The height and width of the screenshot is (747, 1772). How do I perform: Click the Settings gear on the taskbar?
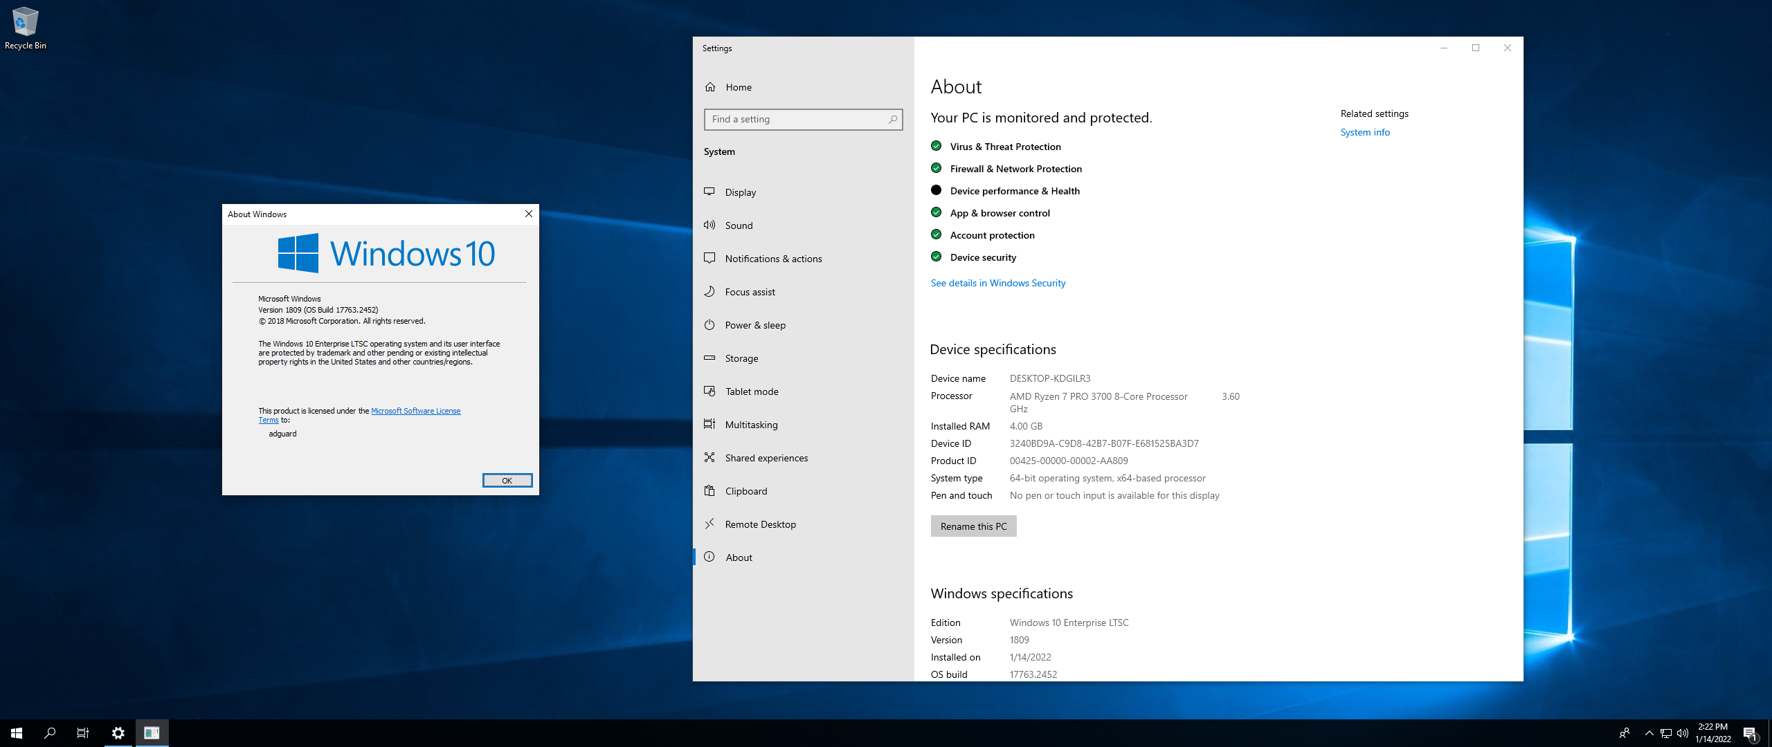coord(118,733)
